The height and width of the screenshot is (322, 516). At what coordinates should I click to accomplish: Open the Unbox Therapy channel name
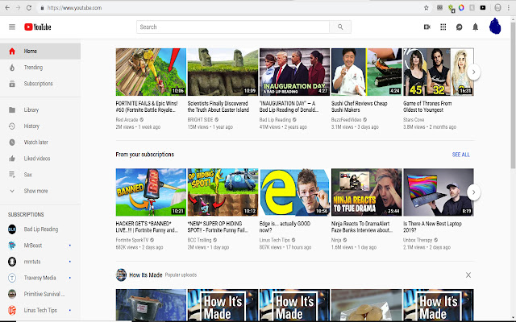click(x=418, y=240)
